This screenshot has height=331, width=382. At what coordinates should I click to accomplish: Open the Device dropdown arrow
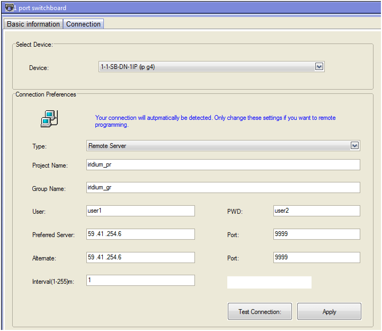click(x=319, y=66)
